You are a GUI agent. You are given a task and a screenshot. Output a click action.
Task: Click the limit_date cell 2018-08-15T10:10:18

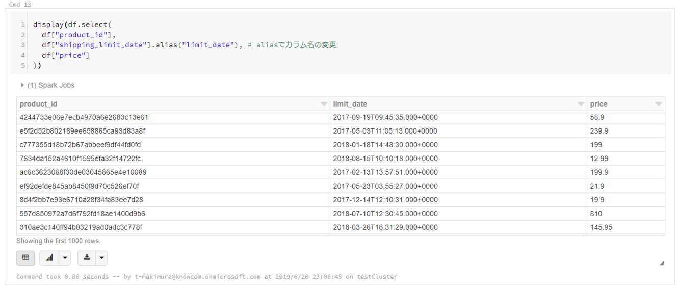[x=385, y=159]
